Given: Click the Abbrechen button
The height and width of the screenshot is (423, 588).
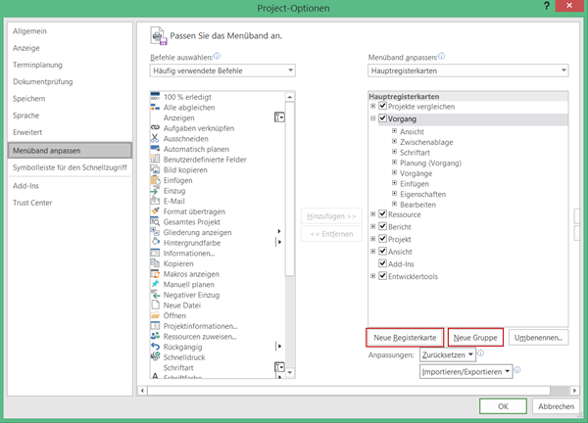Looking at the screenshot, I should click(x=556, y=406).
